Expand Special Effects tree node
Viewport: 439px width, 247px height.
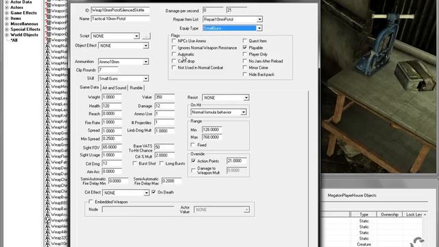click(7, 30)
